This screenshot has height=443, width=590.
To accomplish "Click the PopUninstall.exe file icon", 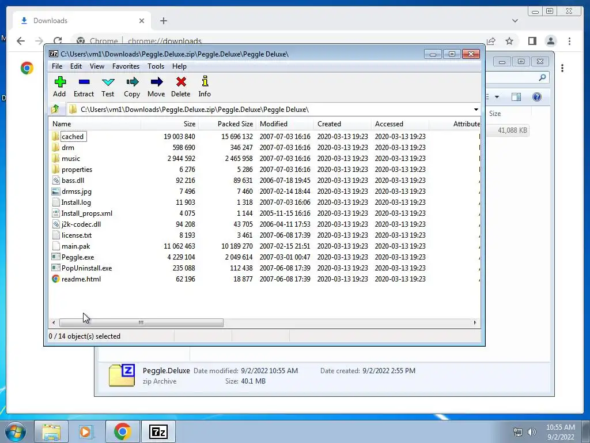I will point(56,268).
